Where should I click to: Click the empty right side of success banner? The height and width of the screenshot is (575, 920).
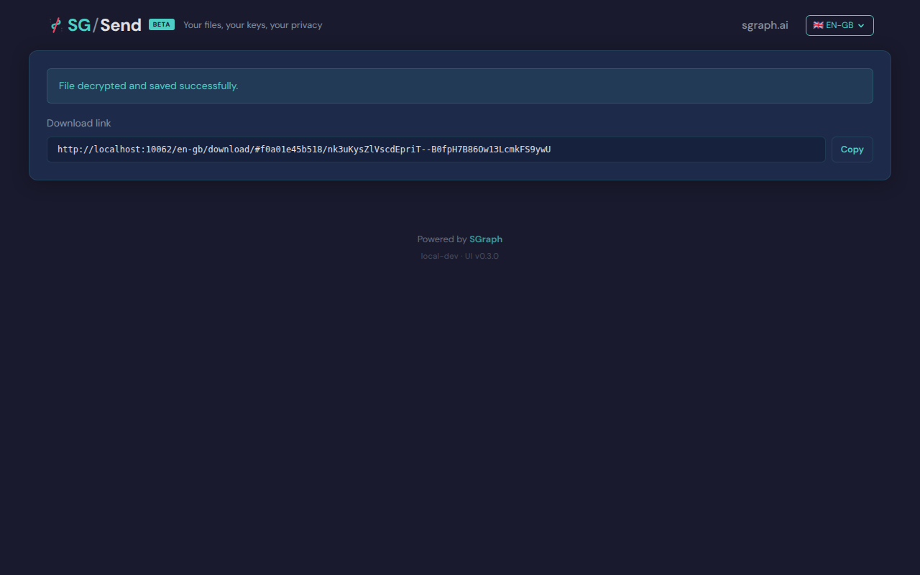647,86
